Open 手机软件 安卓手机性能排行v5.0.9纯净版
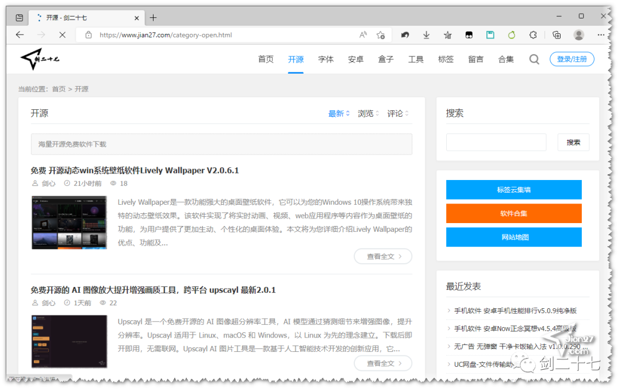 click(x=515, y=310)
